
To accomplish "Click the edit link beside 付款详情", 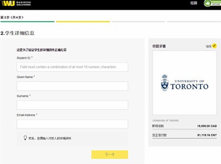I will (x=208, y=46).
